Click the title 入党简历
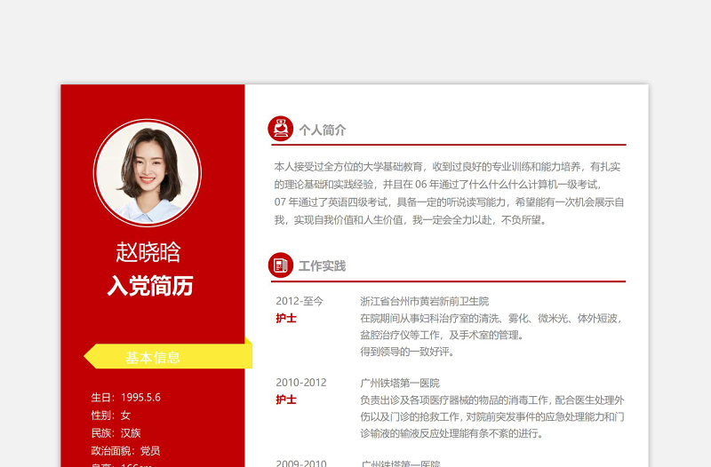Image resolution: width=711 pixels, height=467 pixels. [150, 285]
